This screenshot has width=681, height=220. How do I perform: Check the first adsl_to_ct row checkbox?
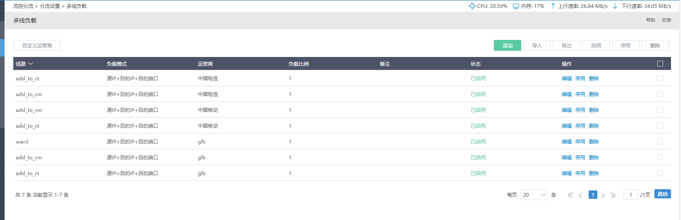coord(660,78)
